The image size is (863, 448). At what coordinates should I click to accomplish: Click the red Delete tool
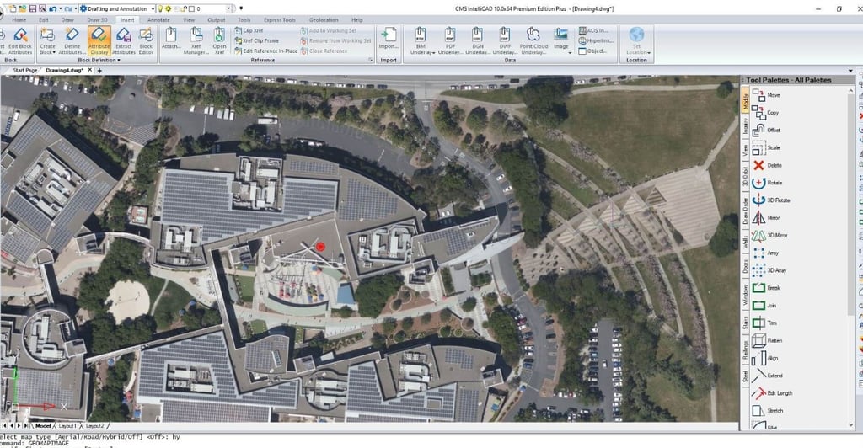tap(766, 165)
